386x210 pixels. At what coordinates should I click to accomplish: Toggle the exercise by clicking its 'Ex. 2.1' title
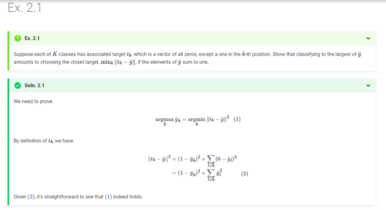32,38
